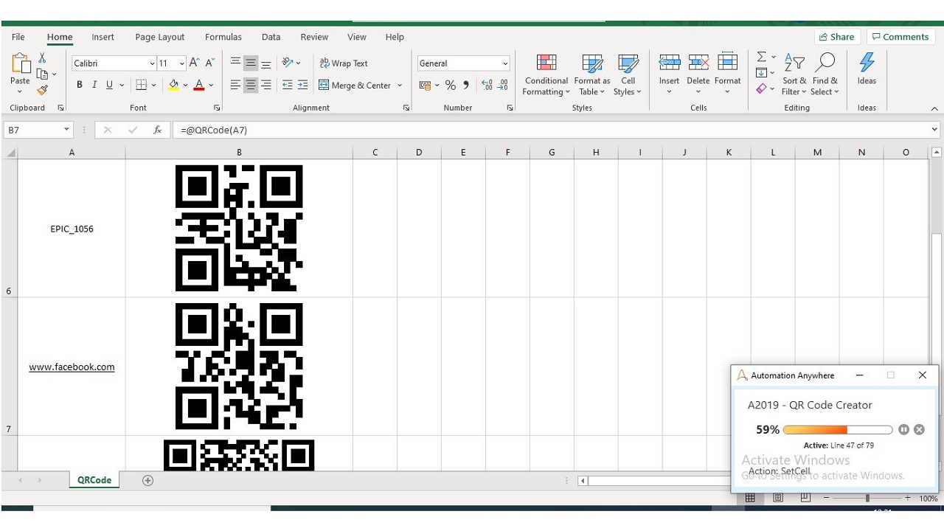Click the Insert Function fx icon
The image size is (944, 531).
click(157, 130)
